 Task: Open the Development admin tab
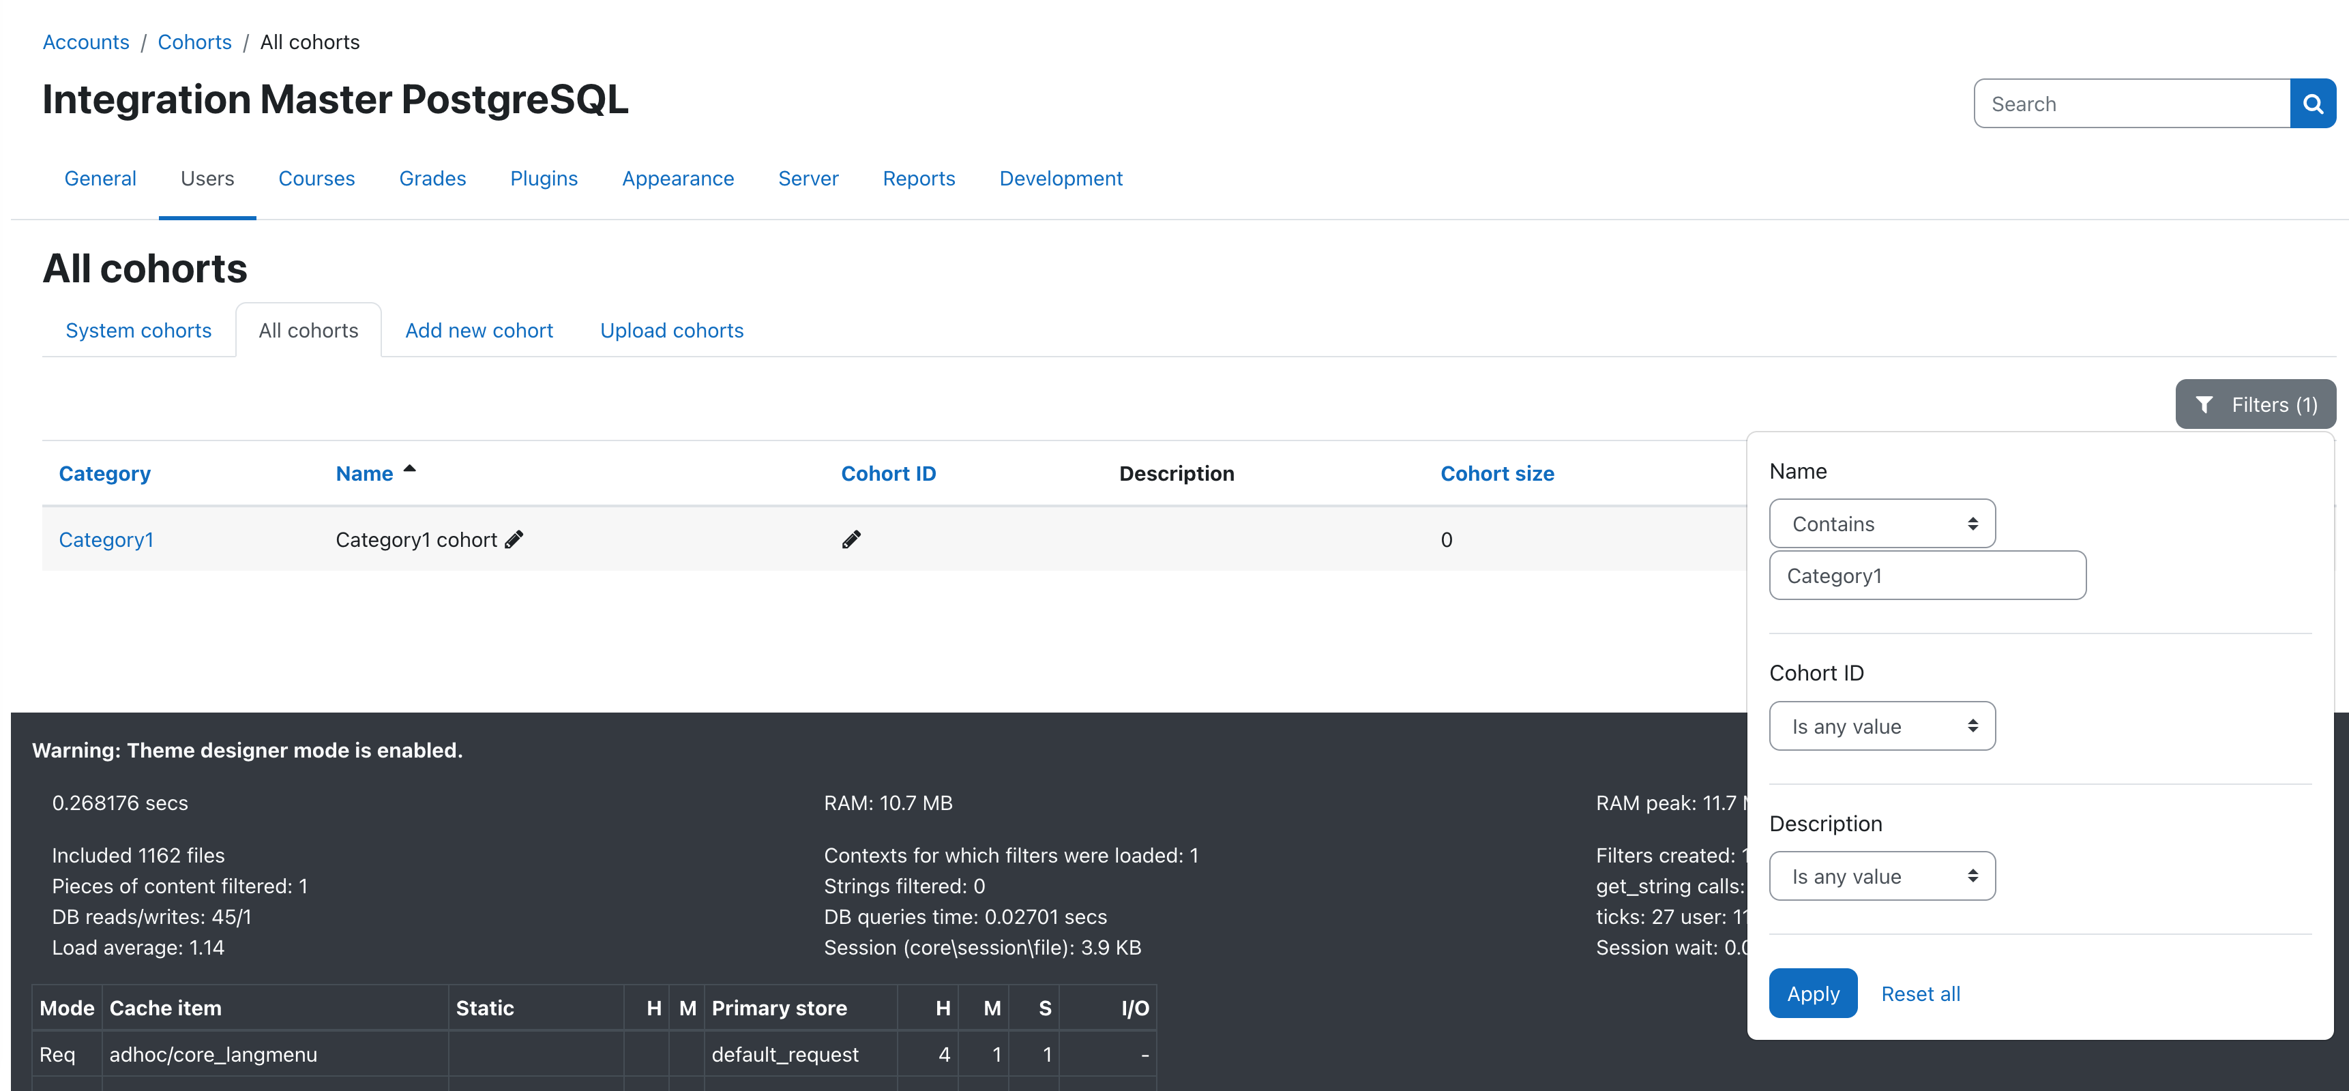(1061, 179)
